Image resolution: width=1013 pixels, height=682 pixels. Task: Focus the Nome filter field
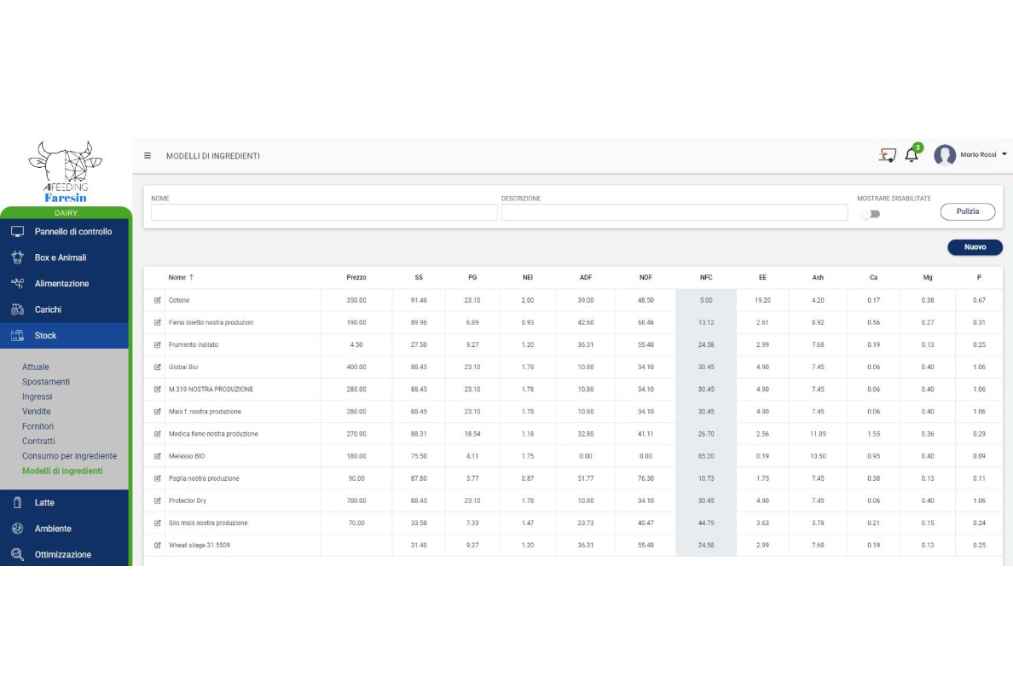(324, 212)
